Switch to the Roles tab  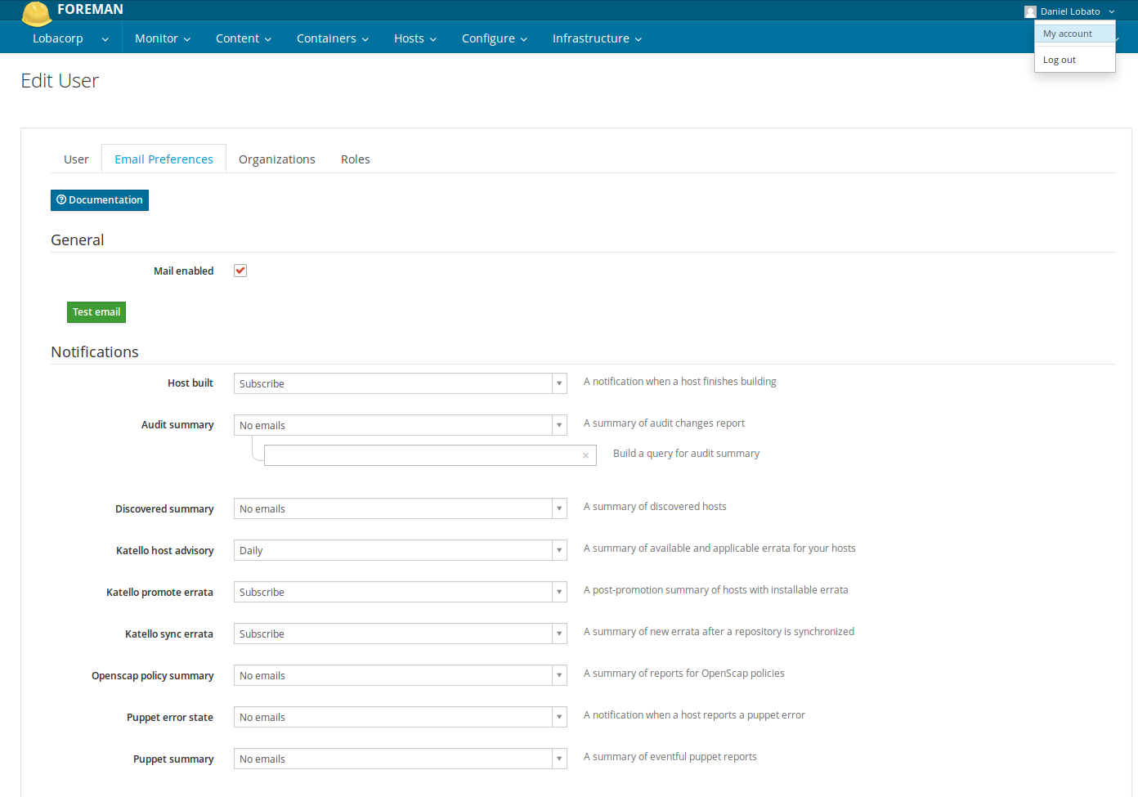tap(355, 159)
